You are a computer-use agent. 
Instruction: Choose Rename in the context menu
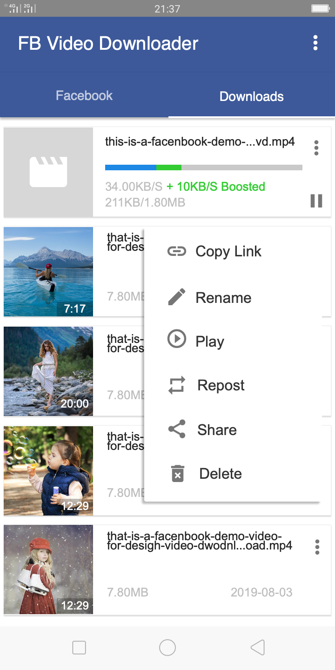(x=223, y=298)
